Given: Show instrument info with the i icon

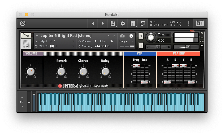Looking at the screenshot, I should (x=131, y=36).
